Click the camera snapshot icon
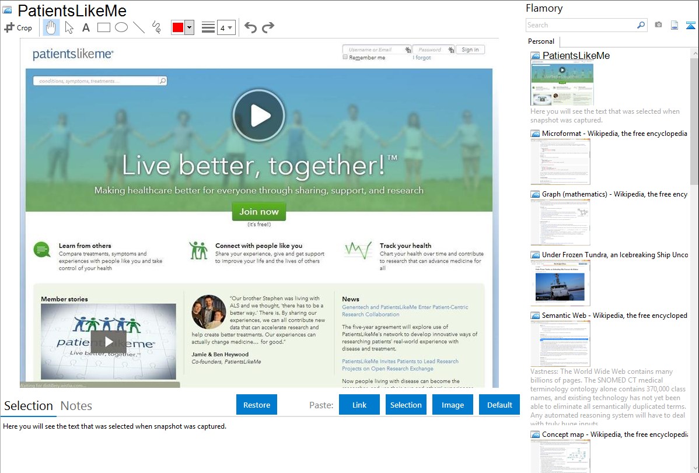This screenshot has height=473, width=699. (x=658, y=25)
